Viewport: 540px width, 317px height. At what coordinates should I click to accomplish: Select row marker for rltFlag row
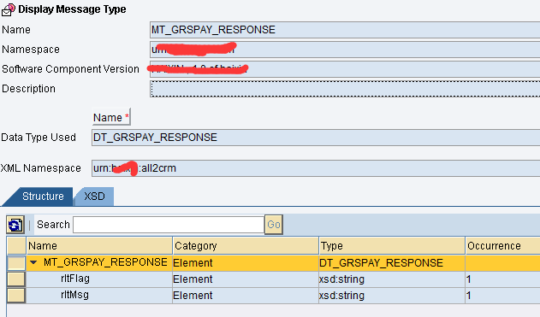(x=16, y=279)
